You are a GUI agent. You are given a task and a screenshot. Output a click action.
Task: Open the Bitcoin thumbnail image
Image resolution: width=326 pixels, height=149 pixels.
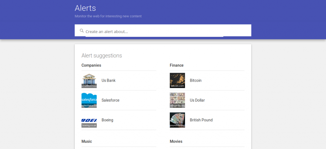click(177, 80)
